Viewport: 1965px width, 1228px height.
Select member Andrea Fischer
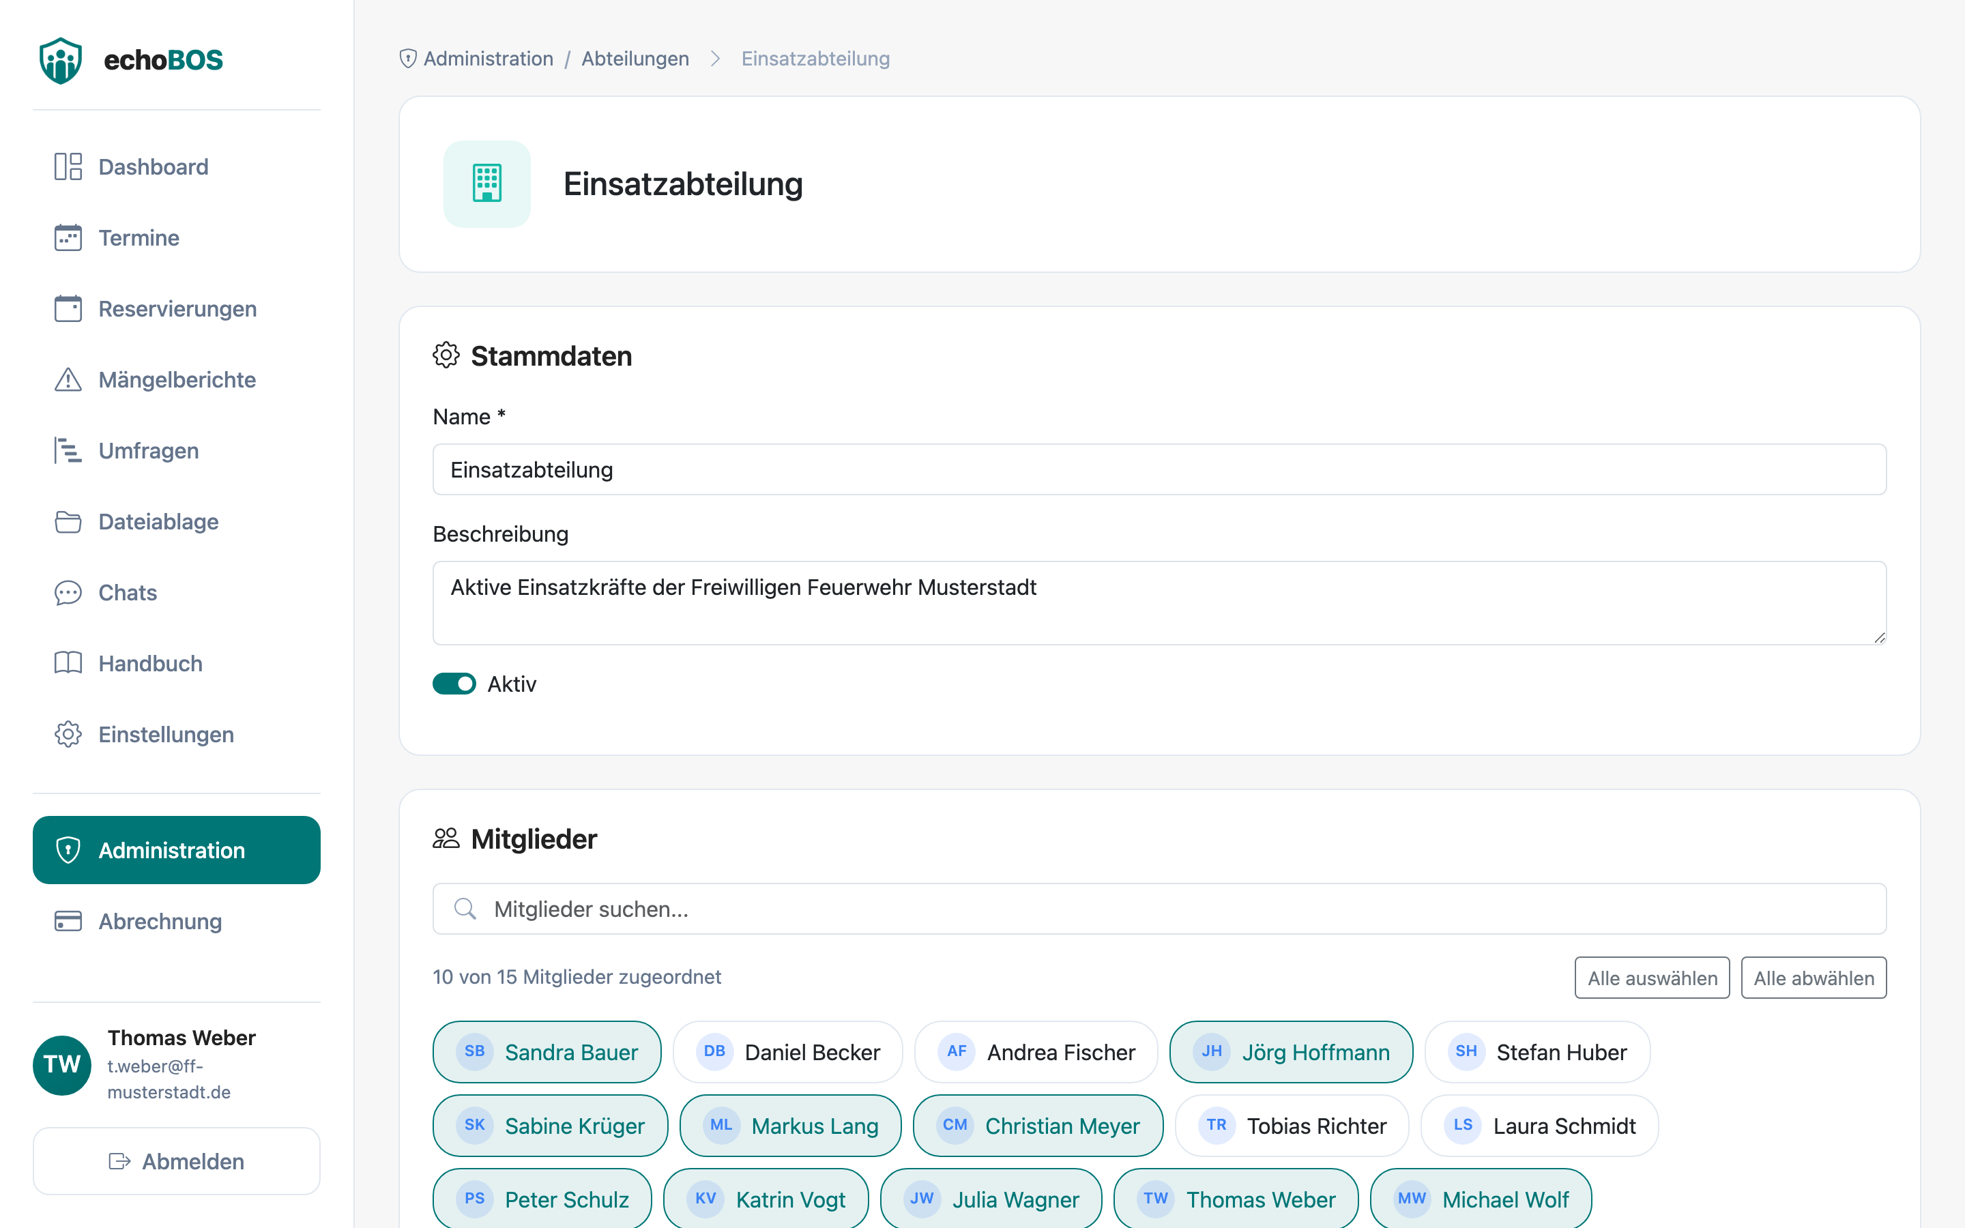click(x=1036, y=1052)
